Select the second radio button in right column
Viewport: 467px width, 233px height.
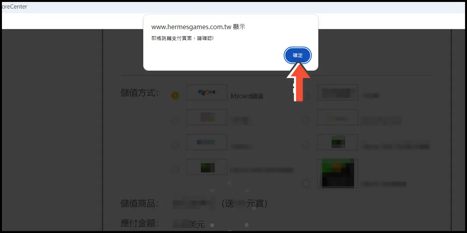click(306, 120)
